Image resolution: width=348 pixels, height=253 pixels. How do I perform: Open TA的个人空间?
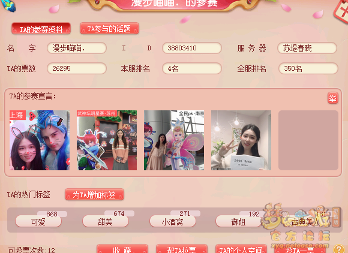pos(241,249)
